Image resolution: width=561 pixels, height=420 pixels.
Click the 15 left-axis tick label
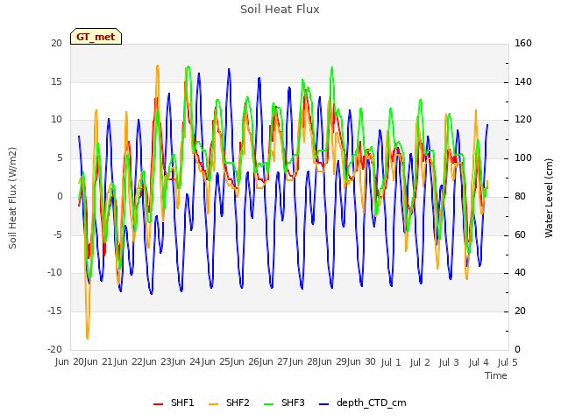click(56, 81)
